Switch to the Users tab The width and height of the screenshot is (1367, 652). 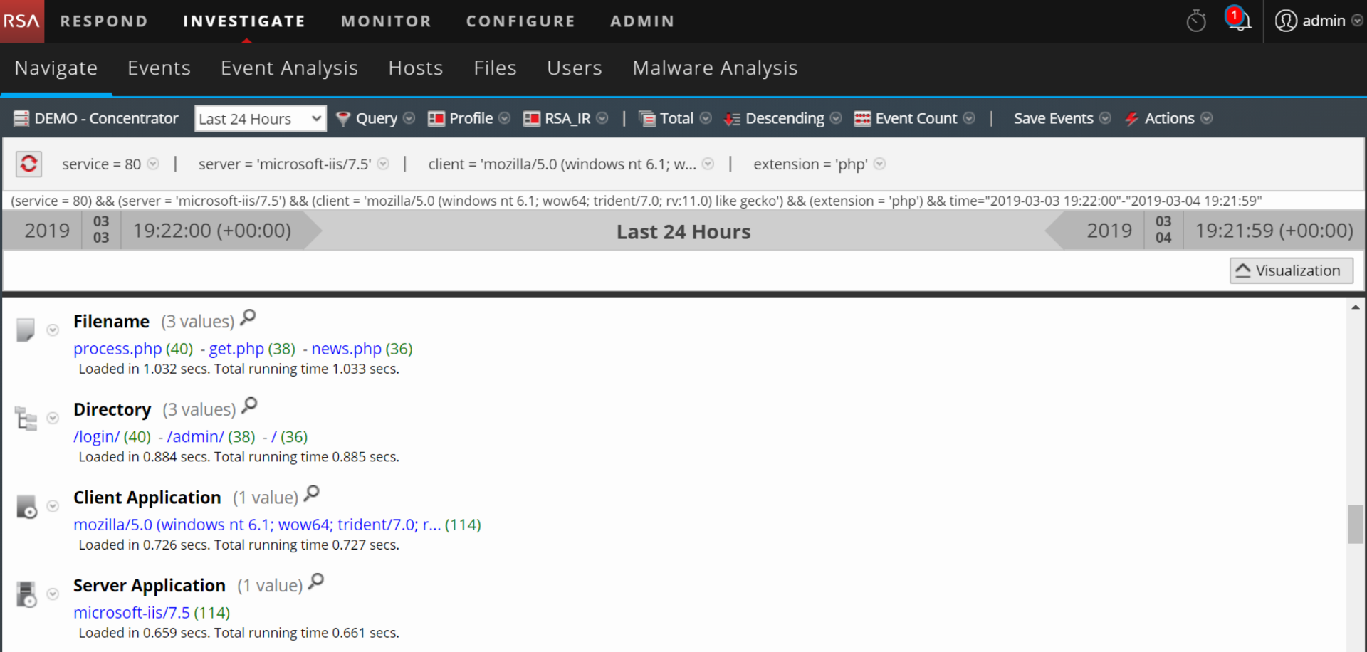point(575,68)
